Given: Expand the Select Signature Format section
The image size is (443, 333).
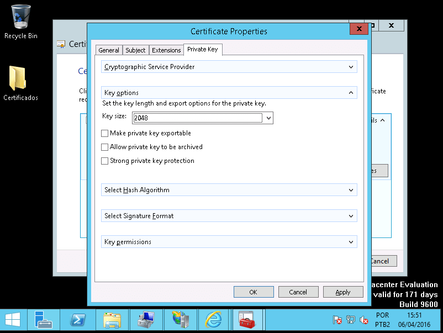Looking at the screenshot, I should [229, 216].
